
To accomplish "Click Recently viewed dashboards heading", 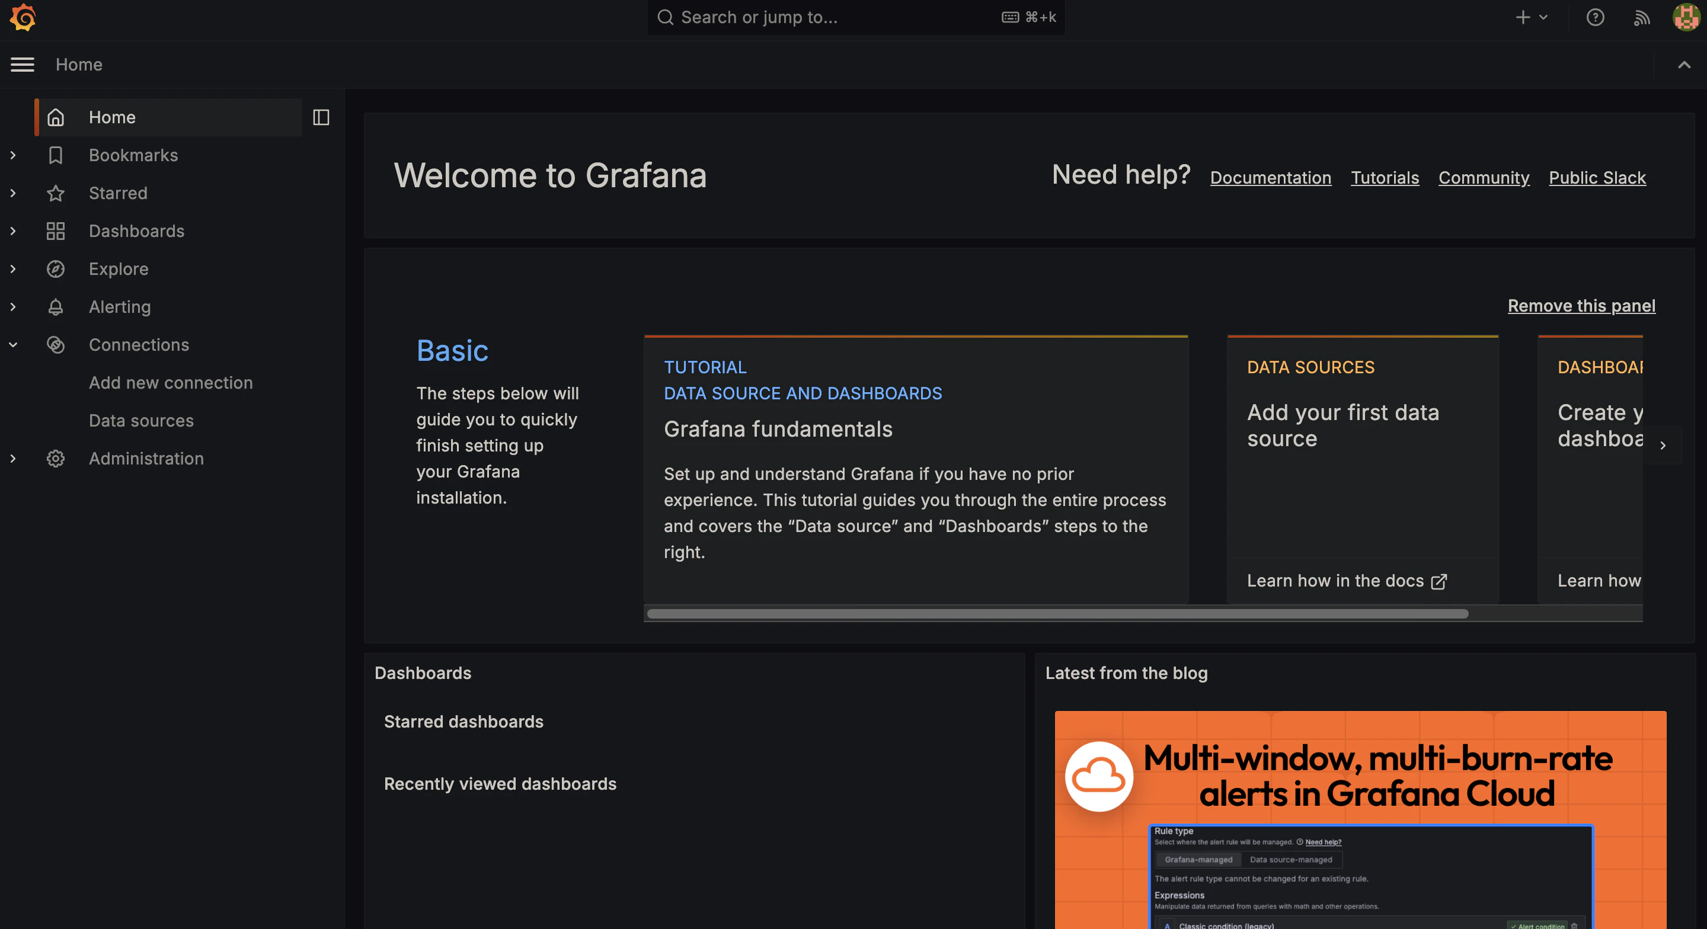I will [500, 784].
